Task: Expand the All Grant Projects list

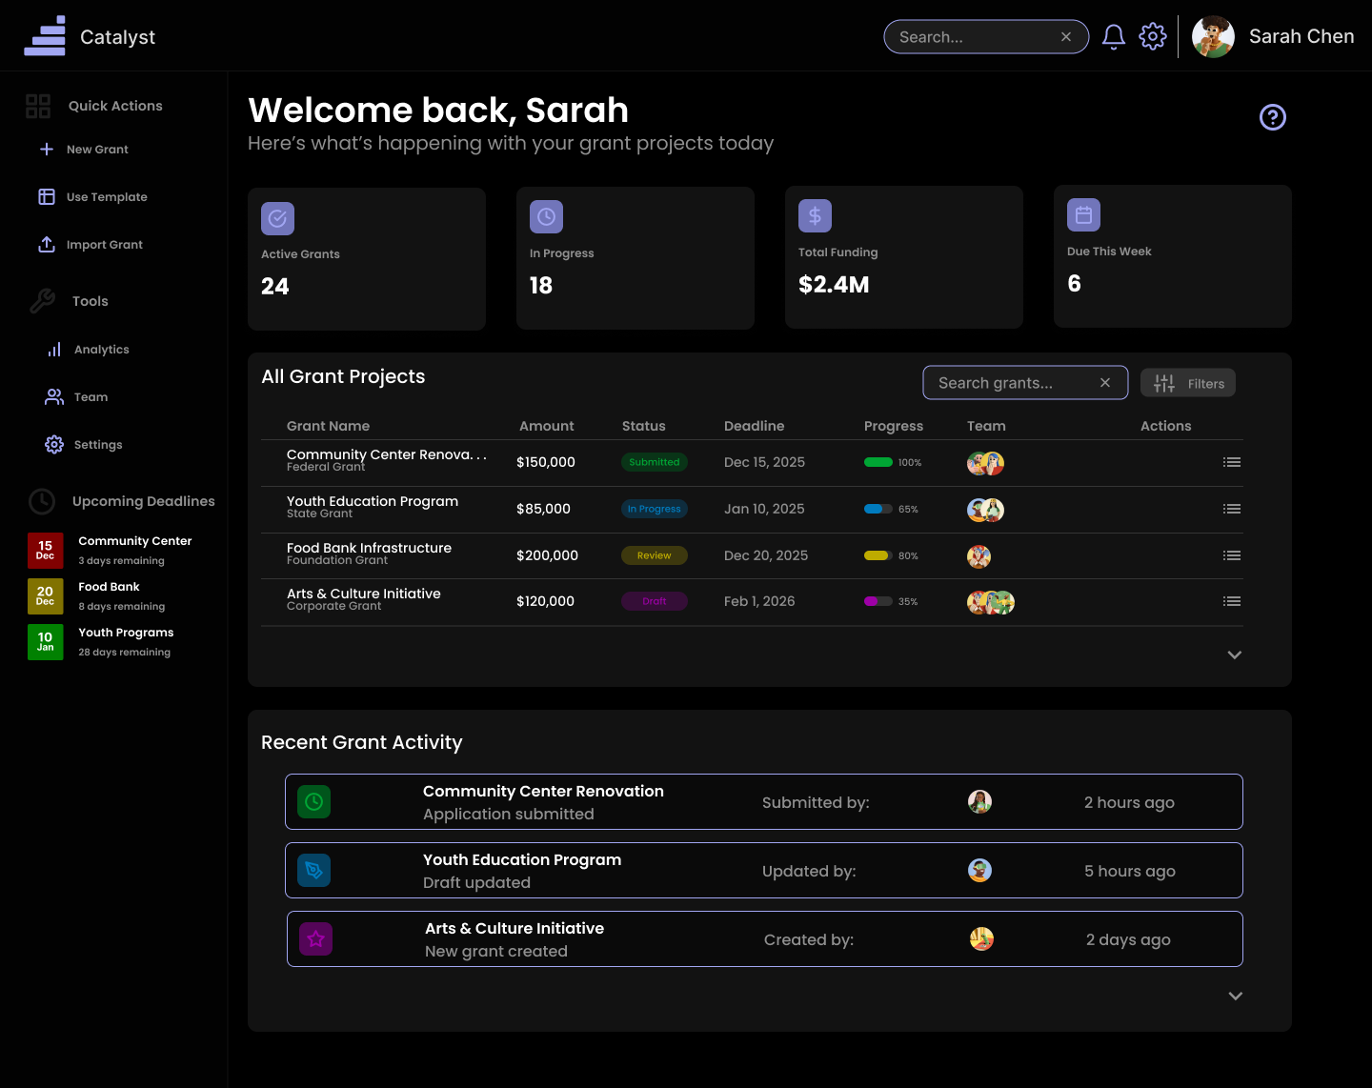Action: click(1235, 655)
